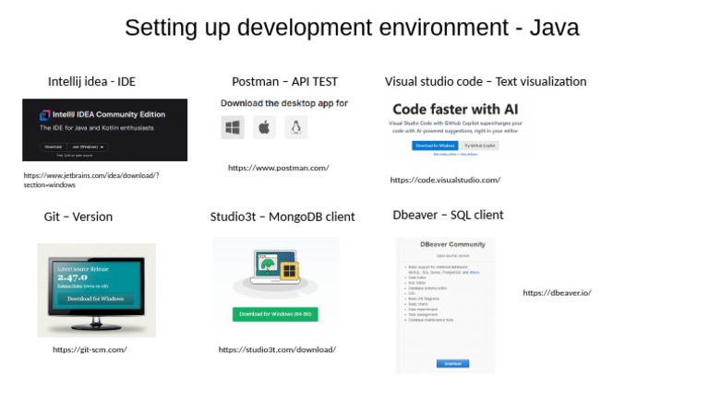Click the Linux penguin icon under Postman
Image resolution: width=709 pixels, height=399 pixels.
click(296, 128)
